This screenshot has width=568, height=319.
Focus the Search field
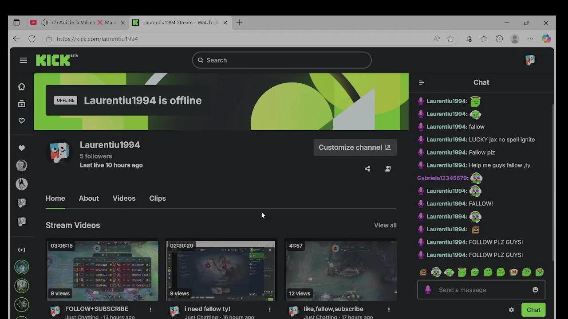coord(282,60)
